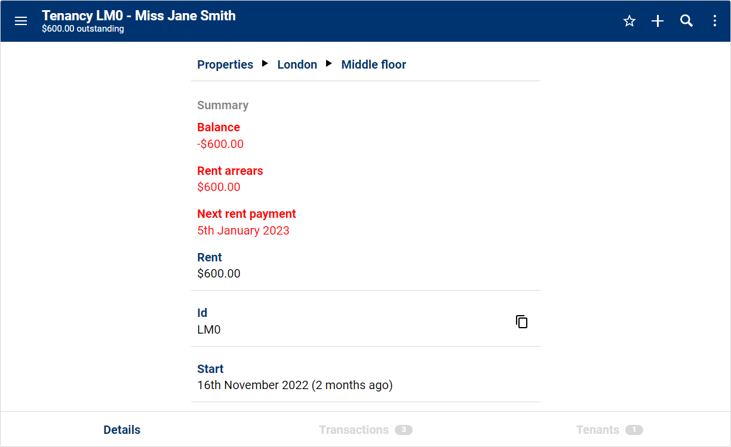Open the London breadcrumb link
The height and width of the screenshot is (447, 731).
click(297, 64)
